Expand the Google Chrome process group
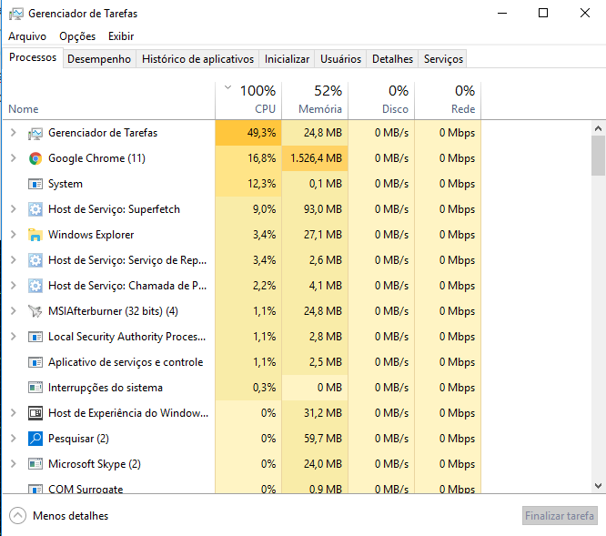The image size is (606, 536). click(13, 158)
